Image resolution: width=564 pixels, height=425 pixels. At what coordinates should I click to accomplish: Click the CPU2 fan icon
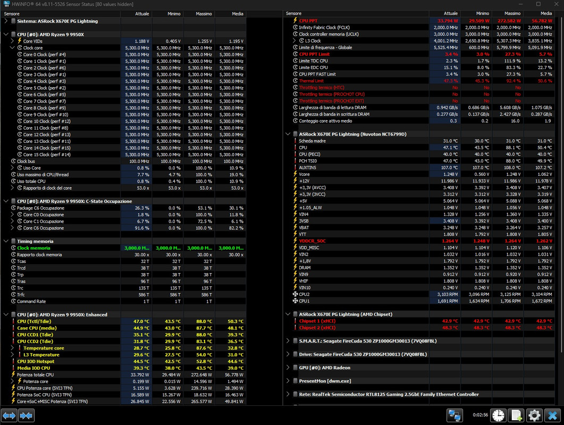tap(296, 294)
